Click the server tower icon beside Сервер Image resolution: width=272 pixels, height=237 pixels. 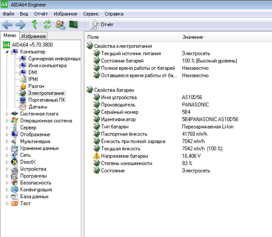click(x=15, y=127)
